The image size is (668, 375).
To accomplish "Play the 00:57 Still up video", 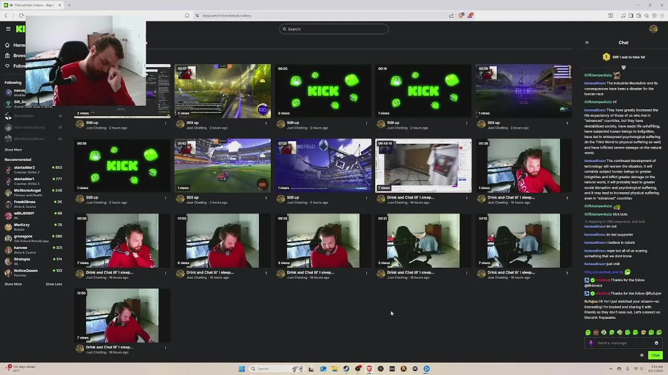I will tap(223, 91).
